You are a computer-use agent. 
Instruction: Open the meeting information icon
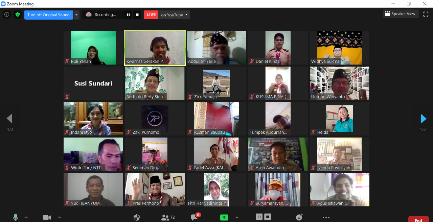click(x=7, y=15)
